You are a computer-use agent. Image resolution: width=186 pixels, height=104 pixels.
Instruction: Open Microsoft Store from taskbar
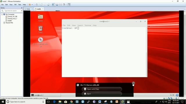coord(66,102)
